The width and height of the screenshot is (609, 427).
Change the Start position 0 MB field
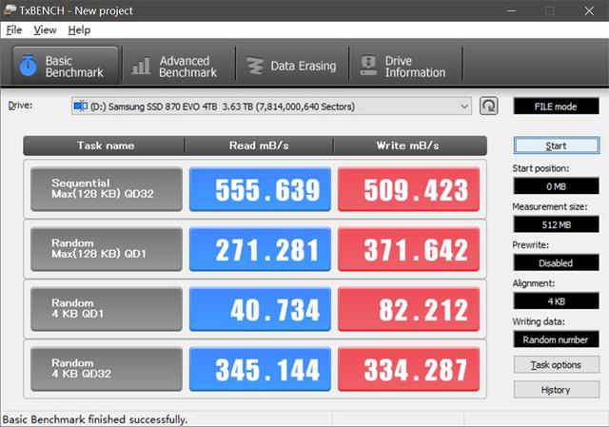tap(556, 186)
